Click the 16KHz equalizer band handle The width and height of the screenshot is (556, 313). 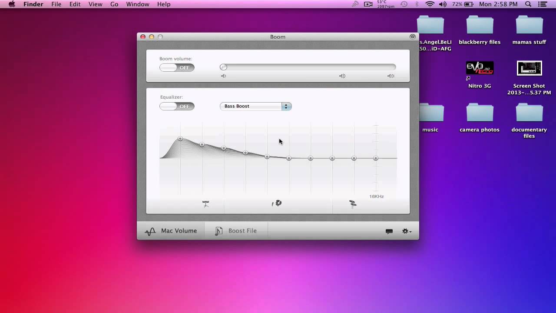pyautogui.click(x=376, y=158)
